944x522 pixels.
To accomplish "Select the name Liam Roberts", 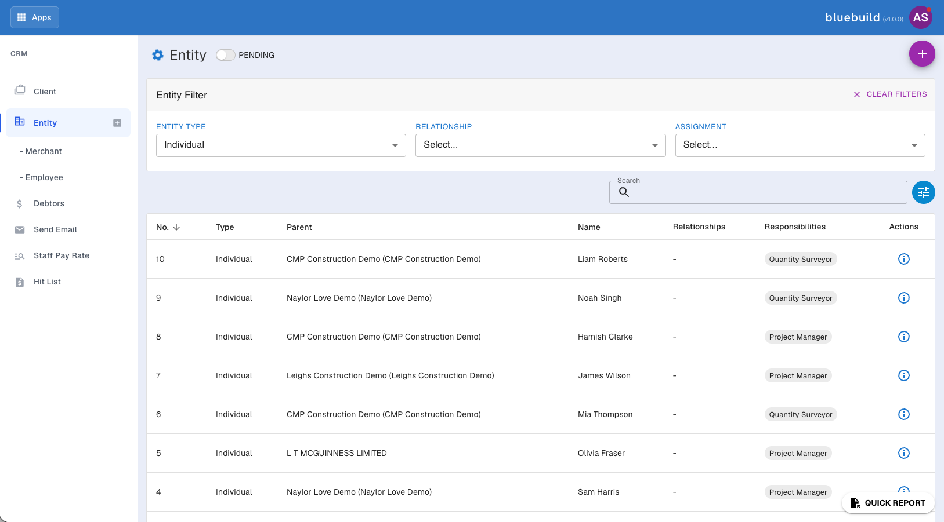I will tap(603, 259).
